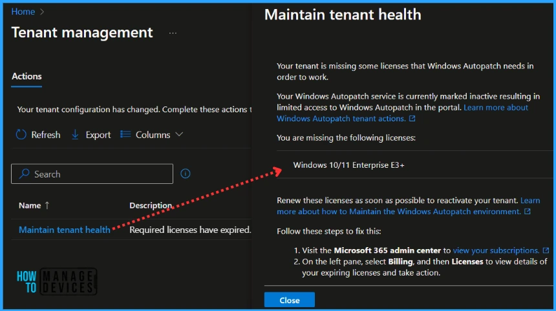
Task: Expand the Columns dropdown chevron
Action: click(179, 134)
